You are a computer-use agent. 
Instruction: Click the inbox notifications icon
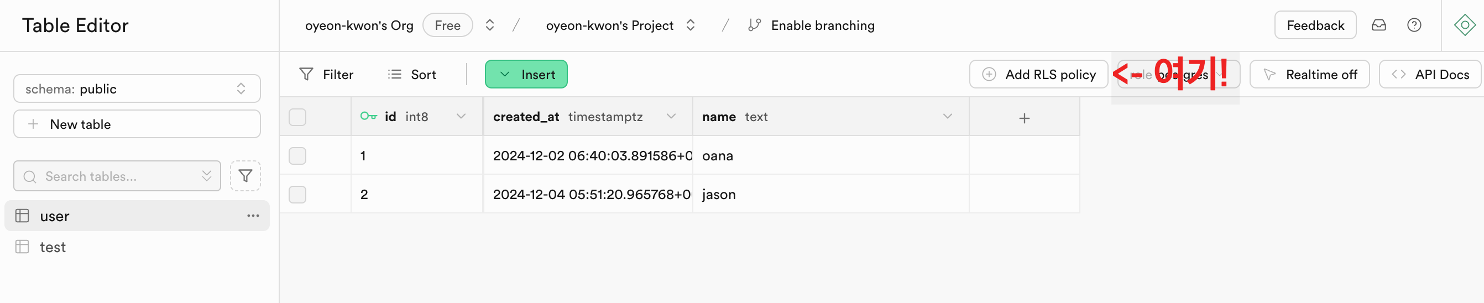[x=1378, y=25]
